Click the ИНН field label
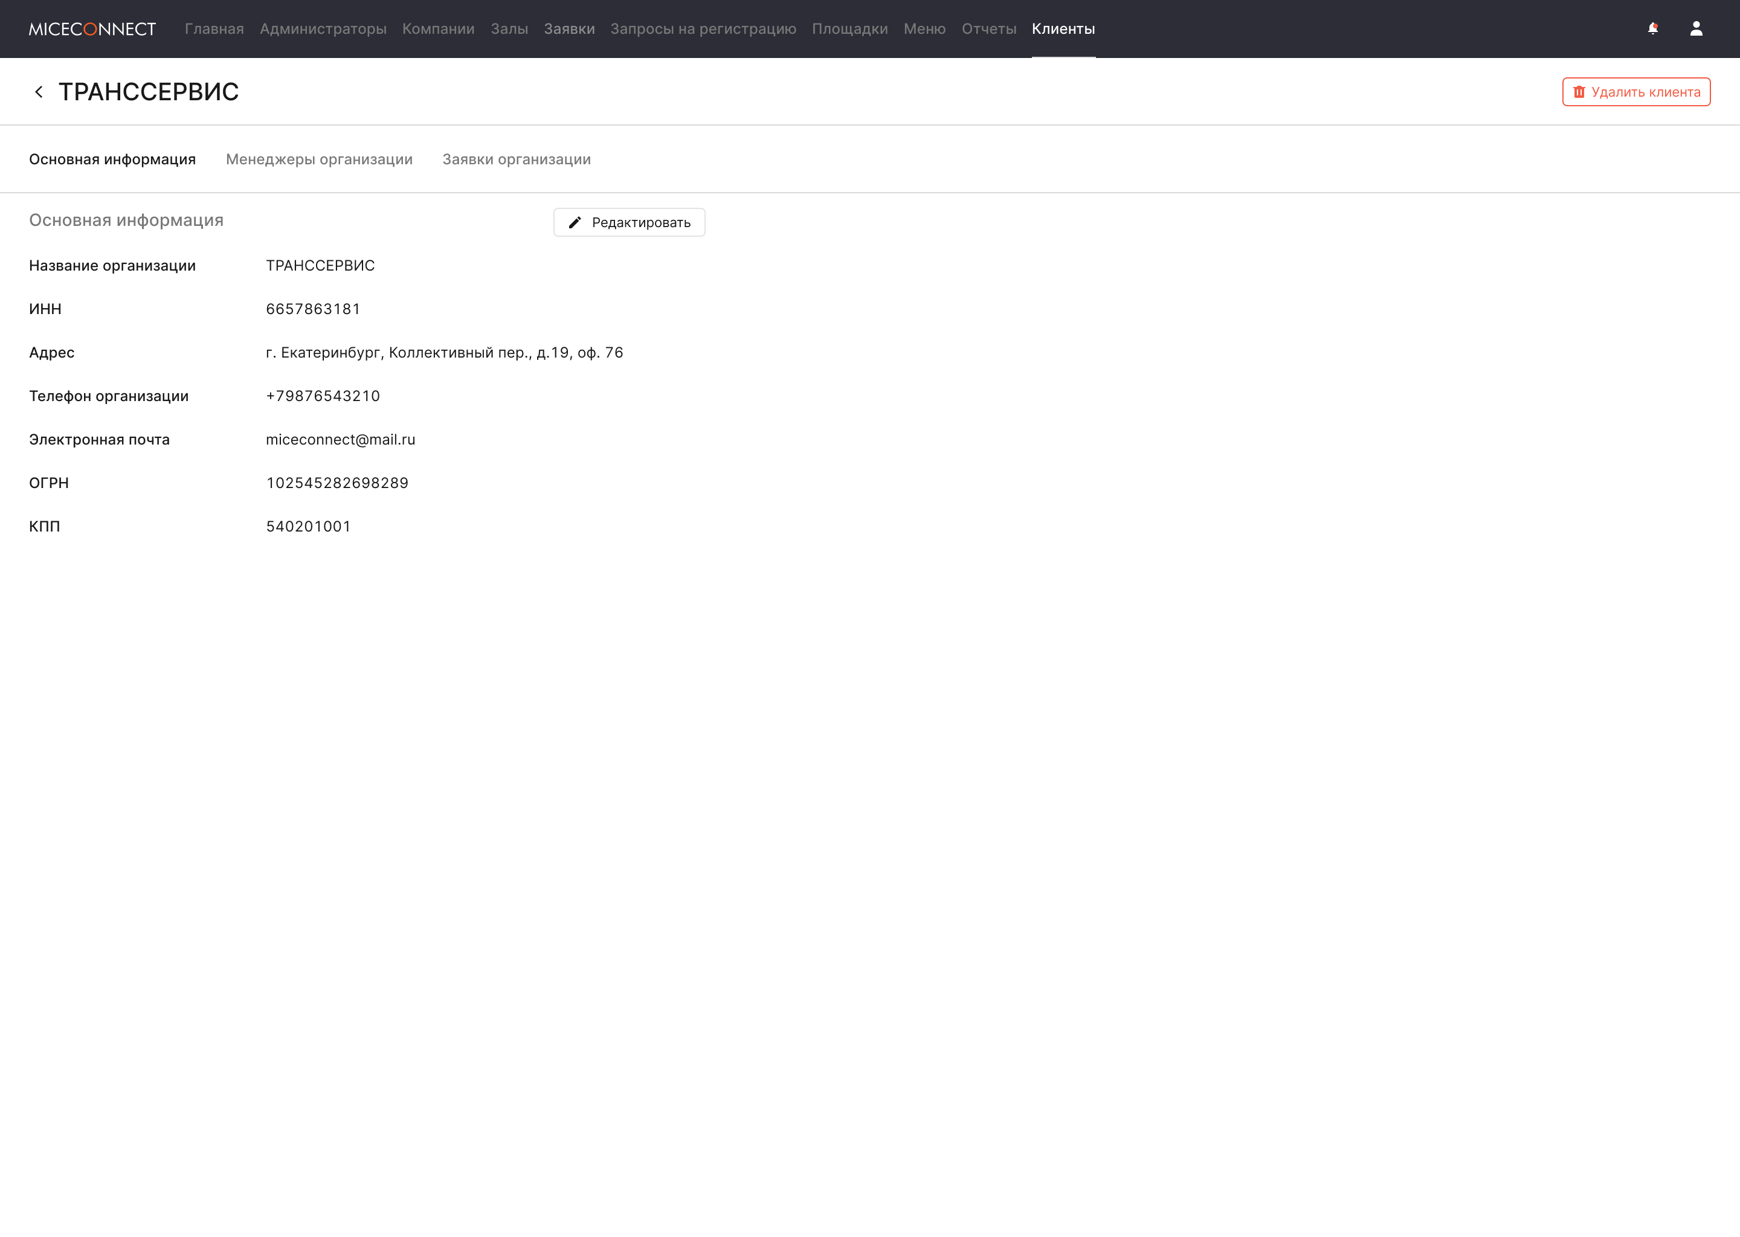Viewport: 1740px width, 1237px height. 45,309
